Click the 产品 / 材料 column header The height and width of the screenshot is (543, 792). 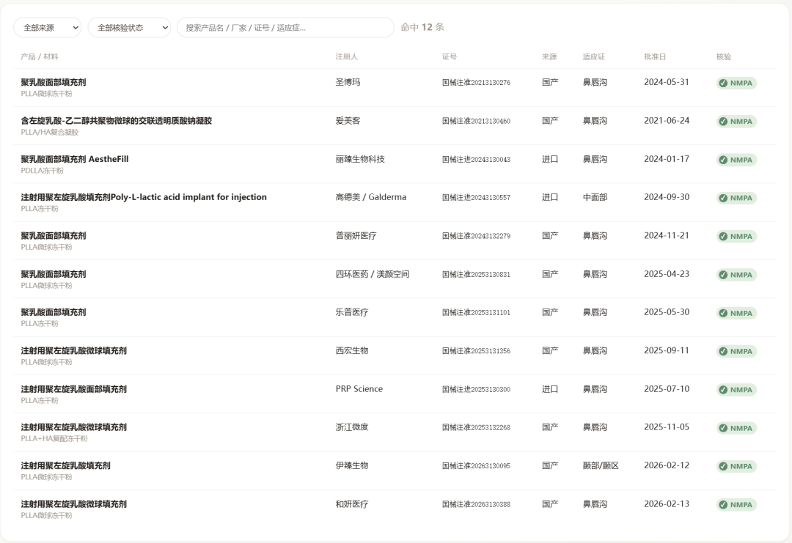(x=40, y=56)
